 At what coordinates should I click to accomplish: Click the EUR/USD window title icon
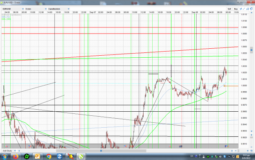click(x=2, y=2)
